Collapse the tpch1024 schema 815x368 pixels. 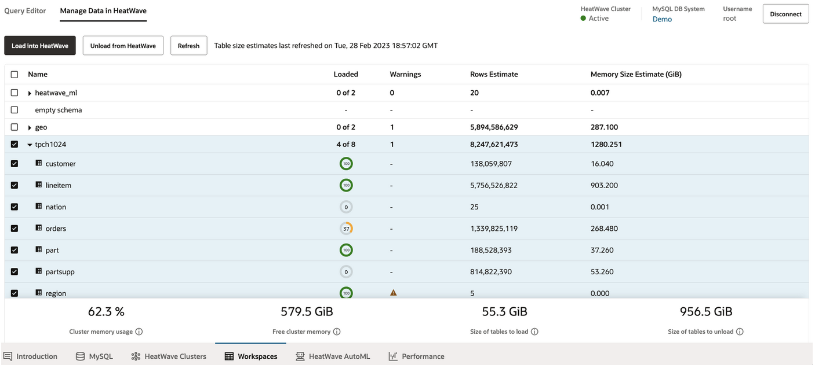[x=30, y=145]
